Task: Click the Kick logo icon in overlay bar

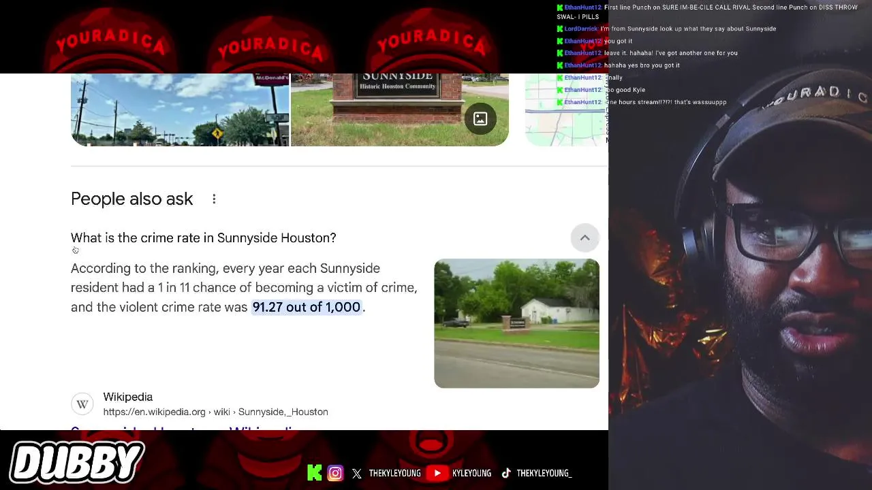Action: [315, 473]
